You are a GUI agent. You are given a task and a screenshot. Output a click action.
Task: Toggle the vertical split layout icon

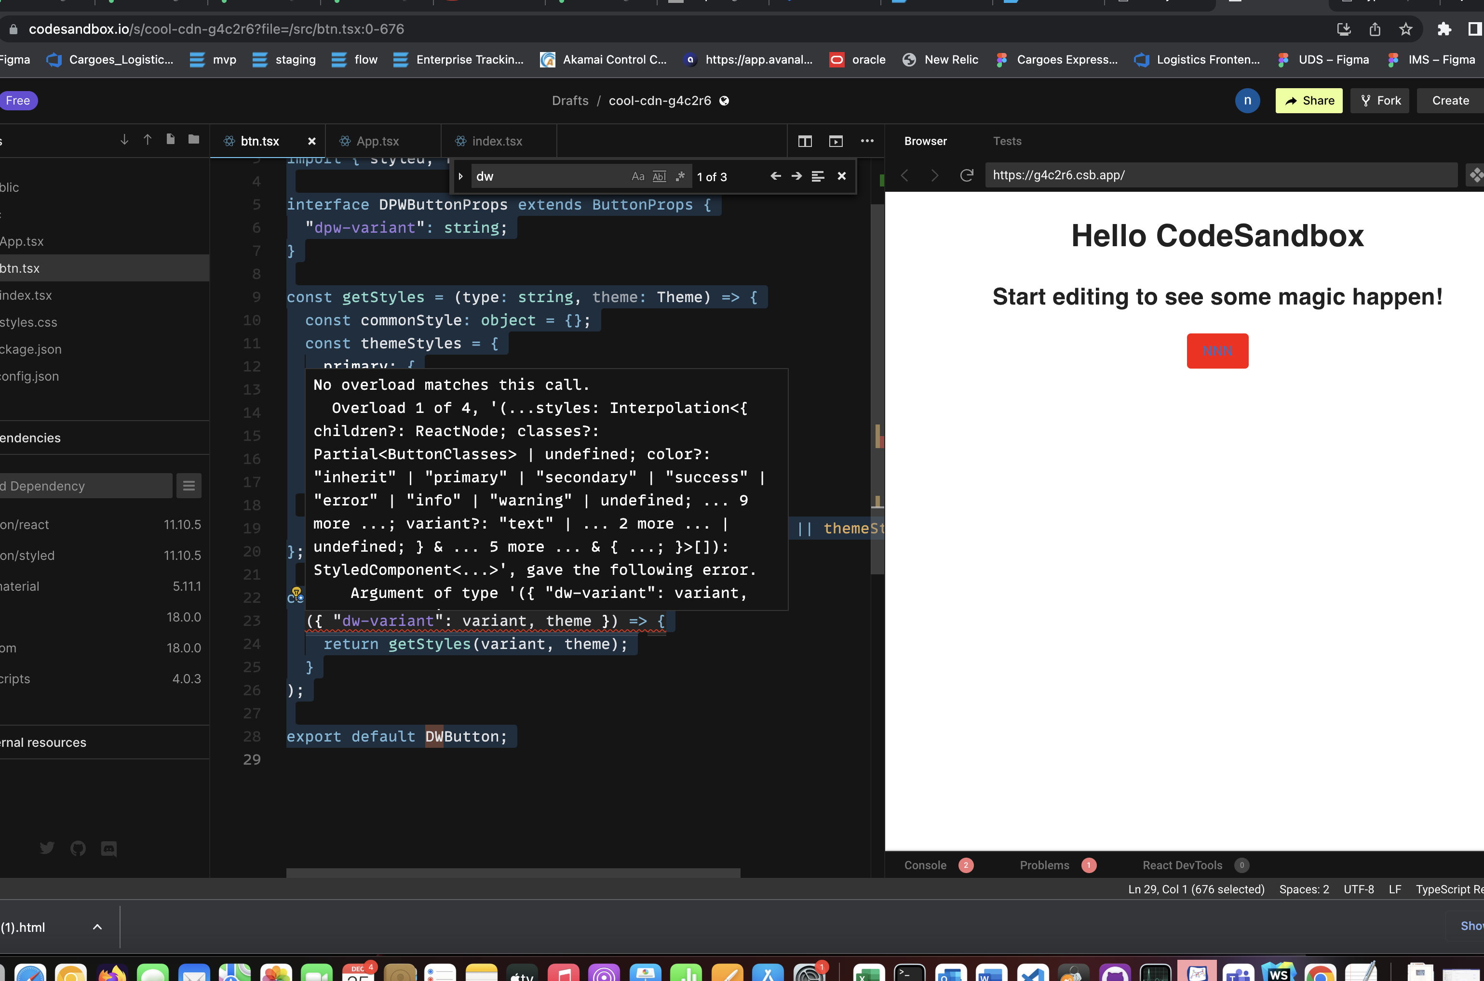805,141
